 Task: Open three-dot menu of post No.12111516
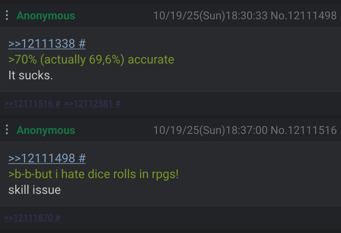[7, 130]
